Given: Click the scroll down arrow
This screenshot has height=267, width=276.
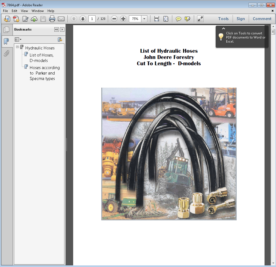Looking at the screenshot, I should (x=273, y=263).
